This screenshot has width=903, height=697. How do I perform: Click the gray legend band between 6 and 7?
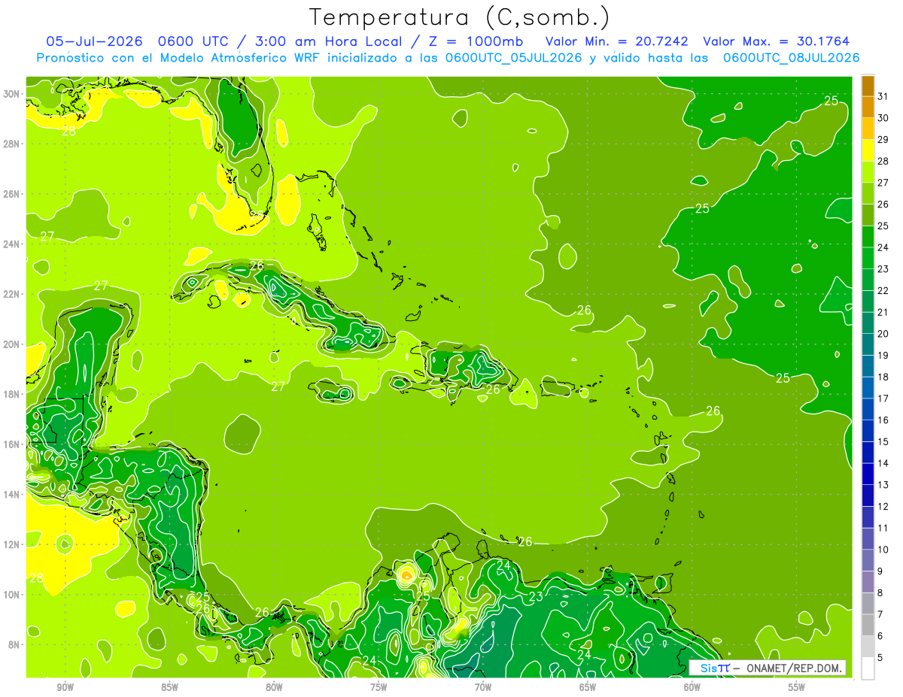point(868,626)
